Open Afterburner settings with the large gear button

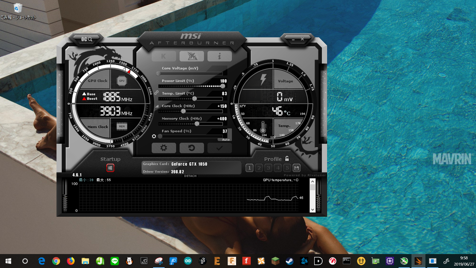click(x=164, y=148)
